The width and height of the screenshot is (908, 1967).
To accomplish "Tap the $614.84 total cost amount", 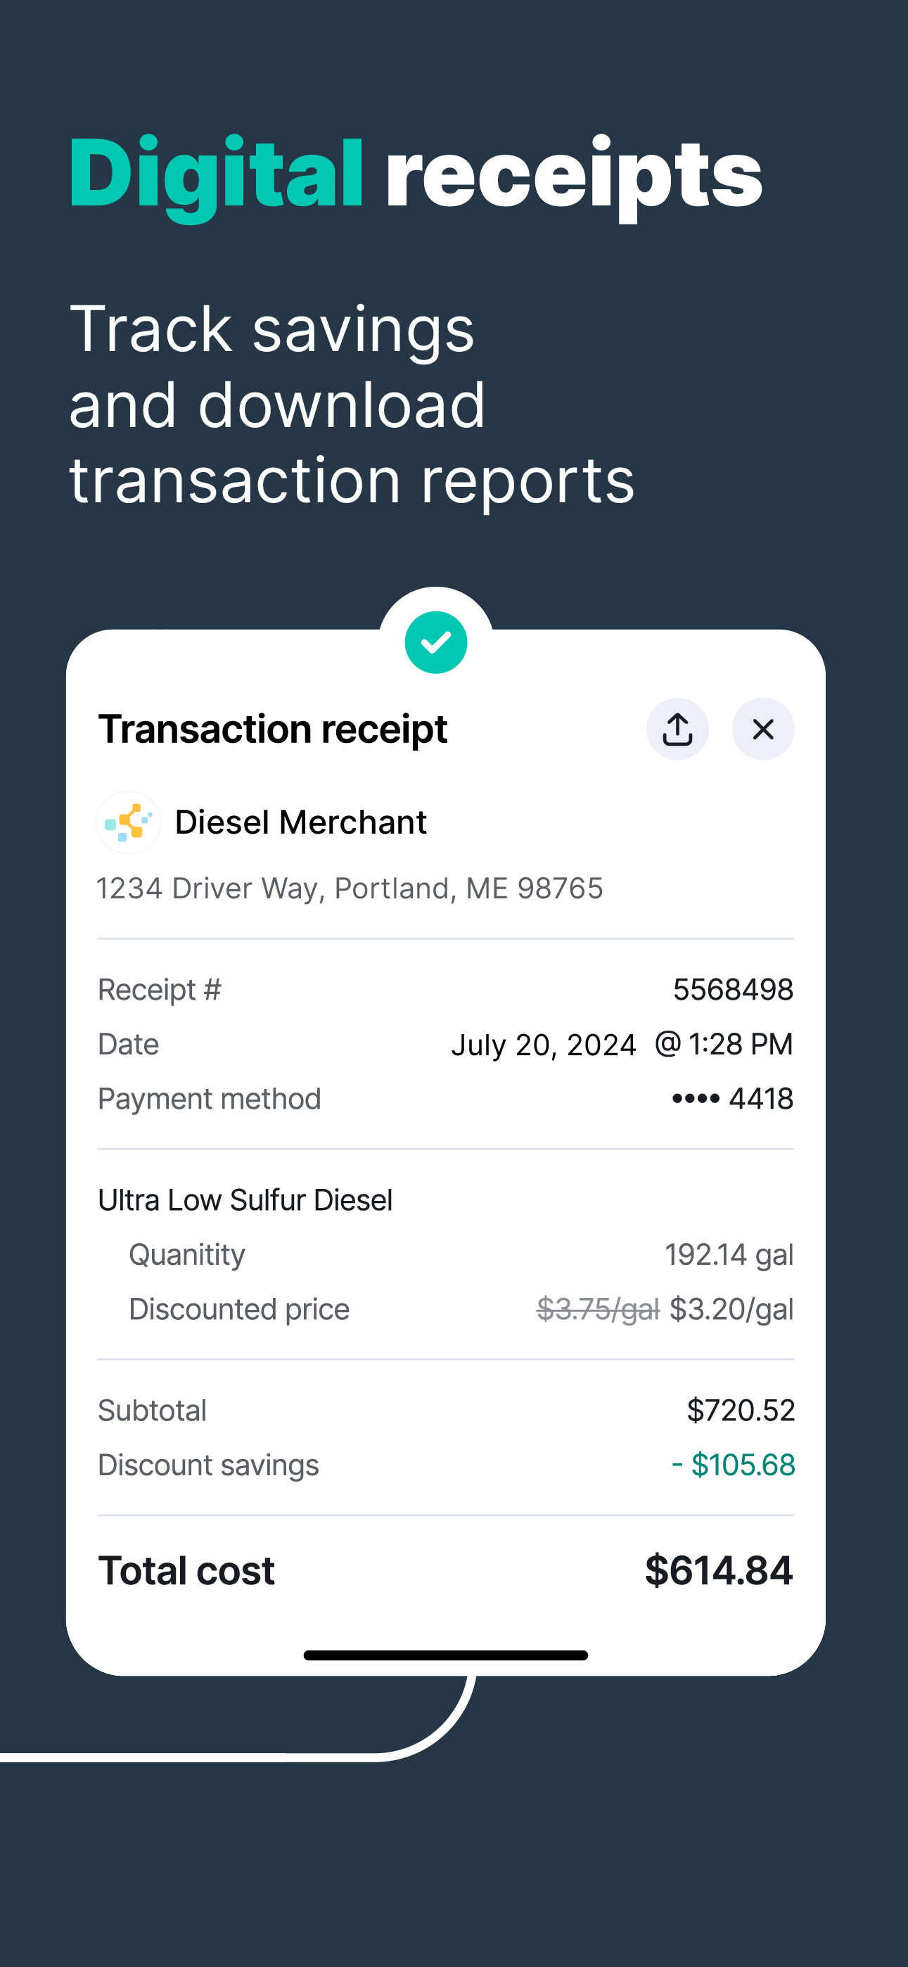I will [x=718, y=1571].
